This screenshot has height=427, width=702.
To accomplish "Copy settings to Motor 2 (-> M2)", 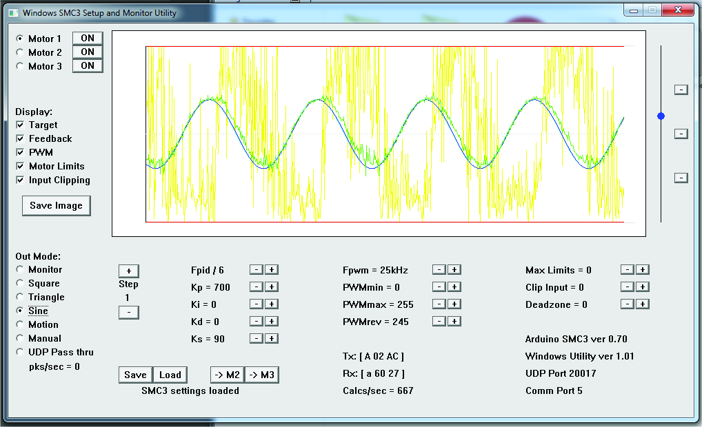I will click(228, 375).
